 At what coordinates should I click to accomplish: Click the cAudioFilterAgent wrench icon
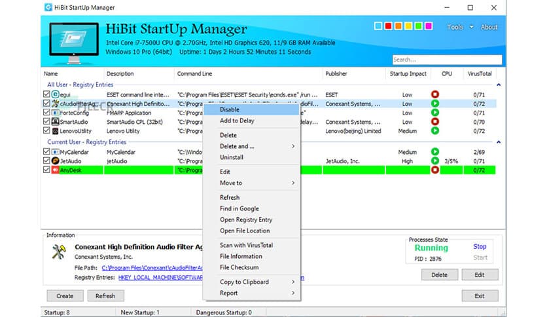pos(55,103)
